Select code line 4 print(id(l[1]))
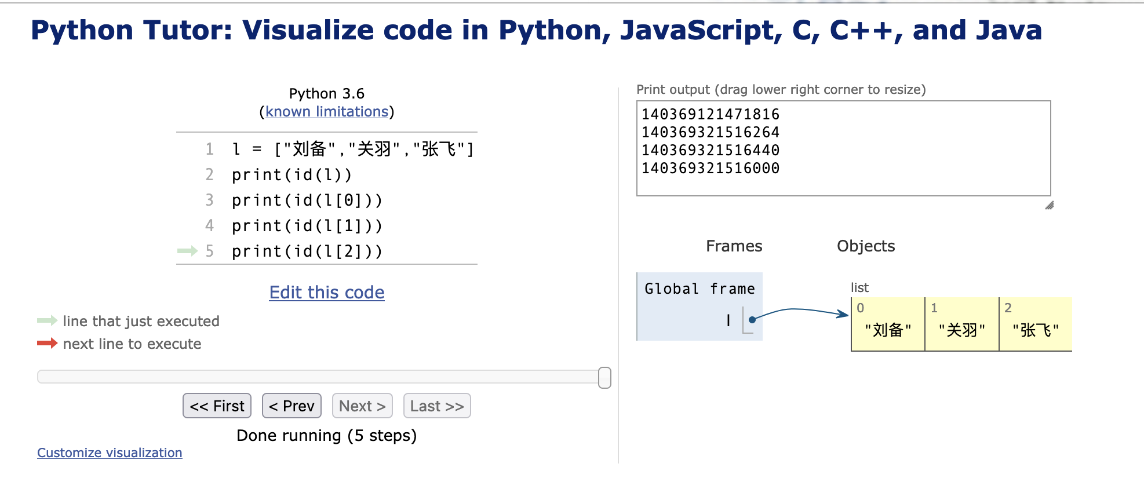 coord(307,225)
